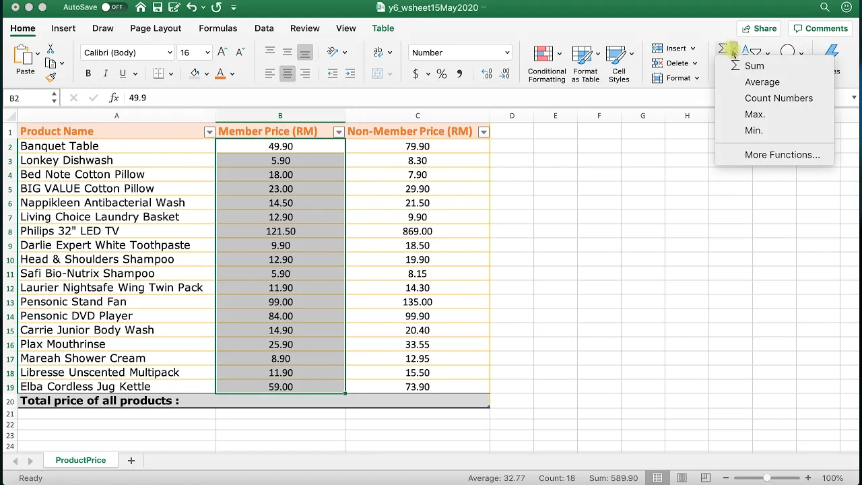Open Conditional Formatting menu
The width and height of the screenshot is (862, 485).
tap(547, 64)
